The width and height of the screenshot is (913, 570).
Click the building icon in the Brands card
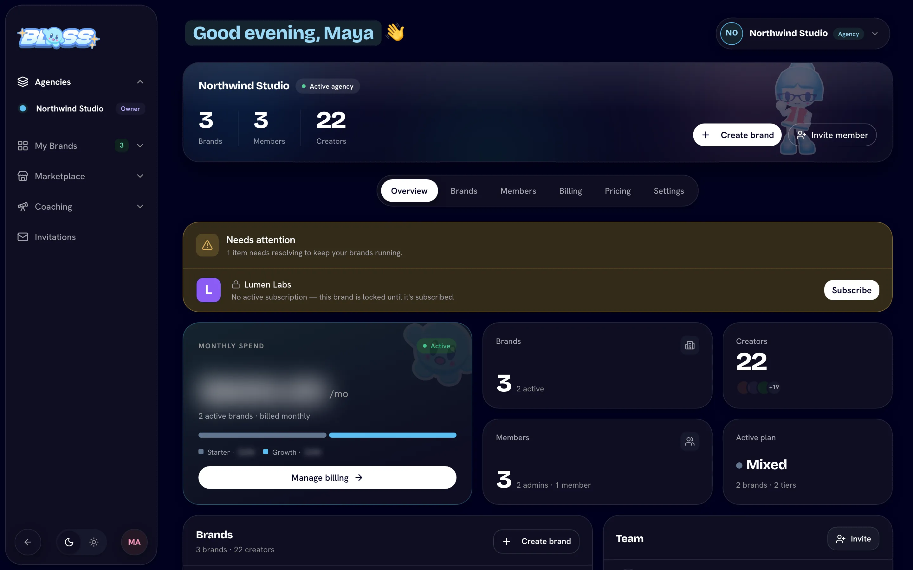(x=690, y=345)
